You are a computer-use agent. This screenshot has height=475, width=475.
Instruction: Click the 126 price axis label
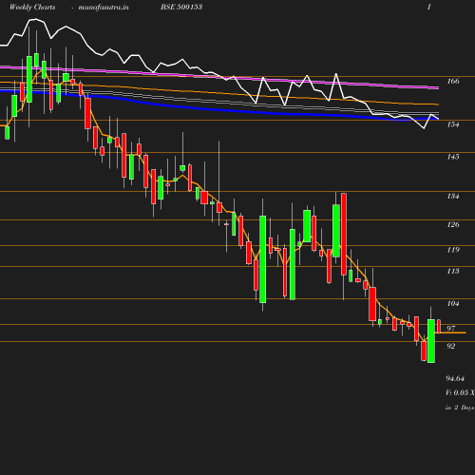(453, 224)
